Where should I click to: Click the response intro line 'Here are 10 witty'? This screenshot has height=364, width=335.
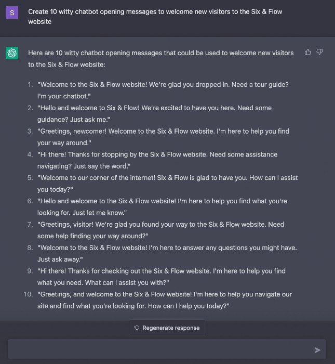click(x=161, y=58)
